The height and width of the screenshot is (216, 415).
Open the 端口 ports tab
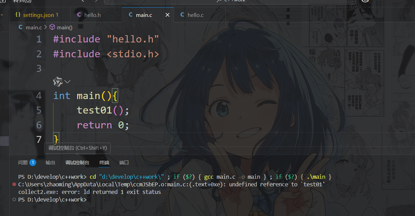(124, 163)
